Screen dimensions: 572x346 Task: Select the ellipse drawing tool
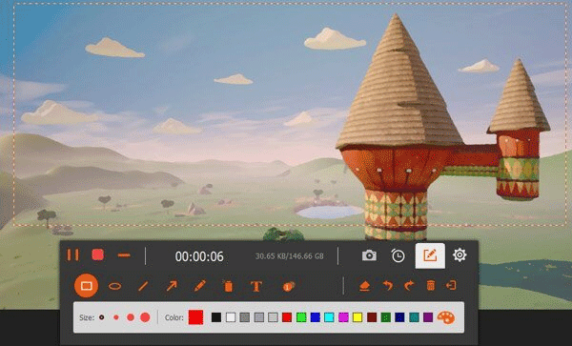115,286
